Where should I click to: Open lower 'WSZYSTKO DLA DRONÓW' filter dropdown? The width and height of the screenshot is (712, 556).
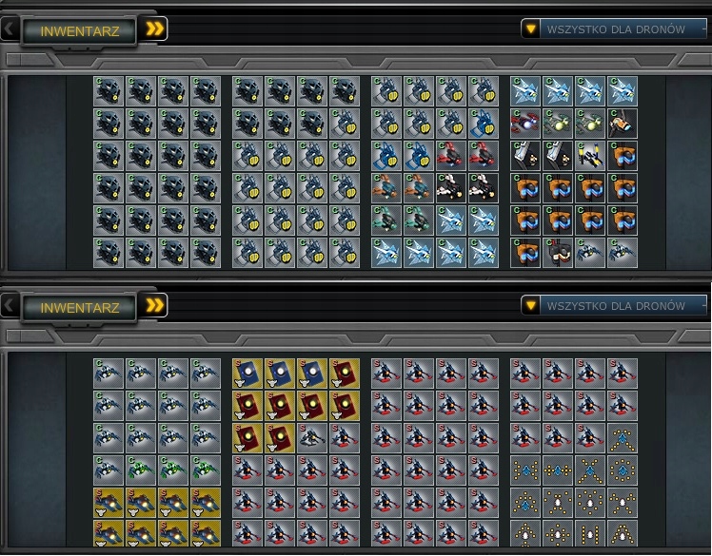click(614, 306)
